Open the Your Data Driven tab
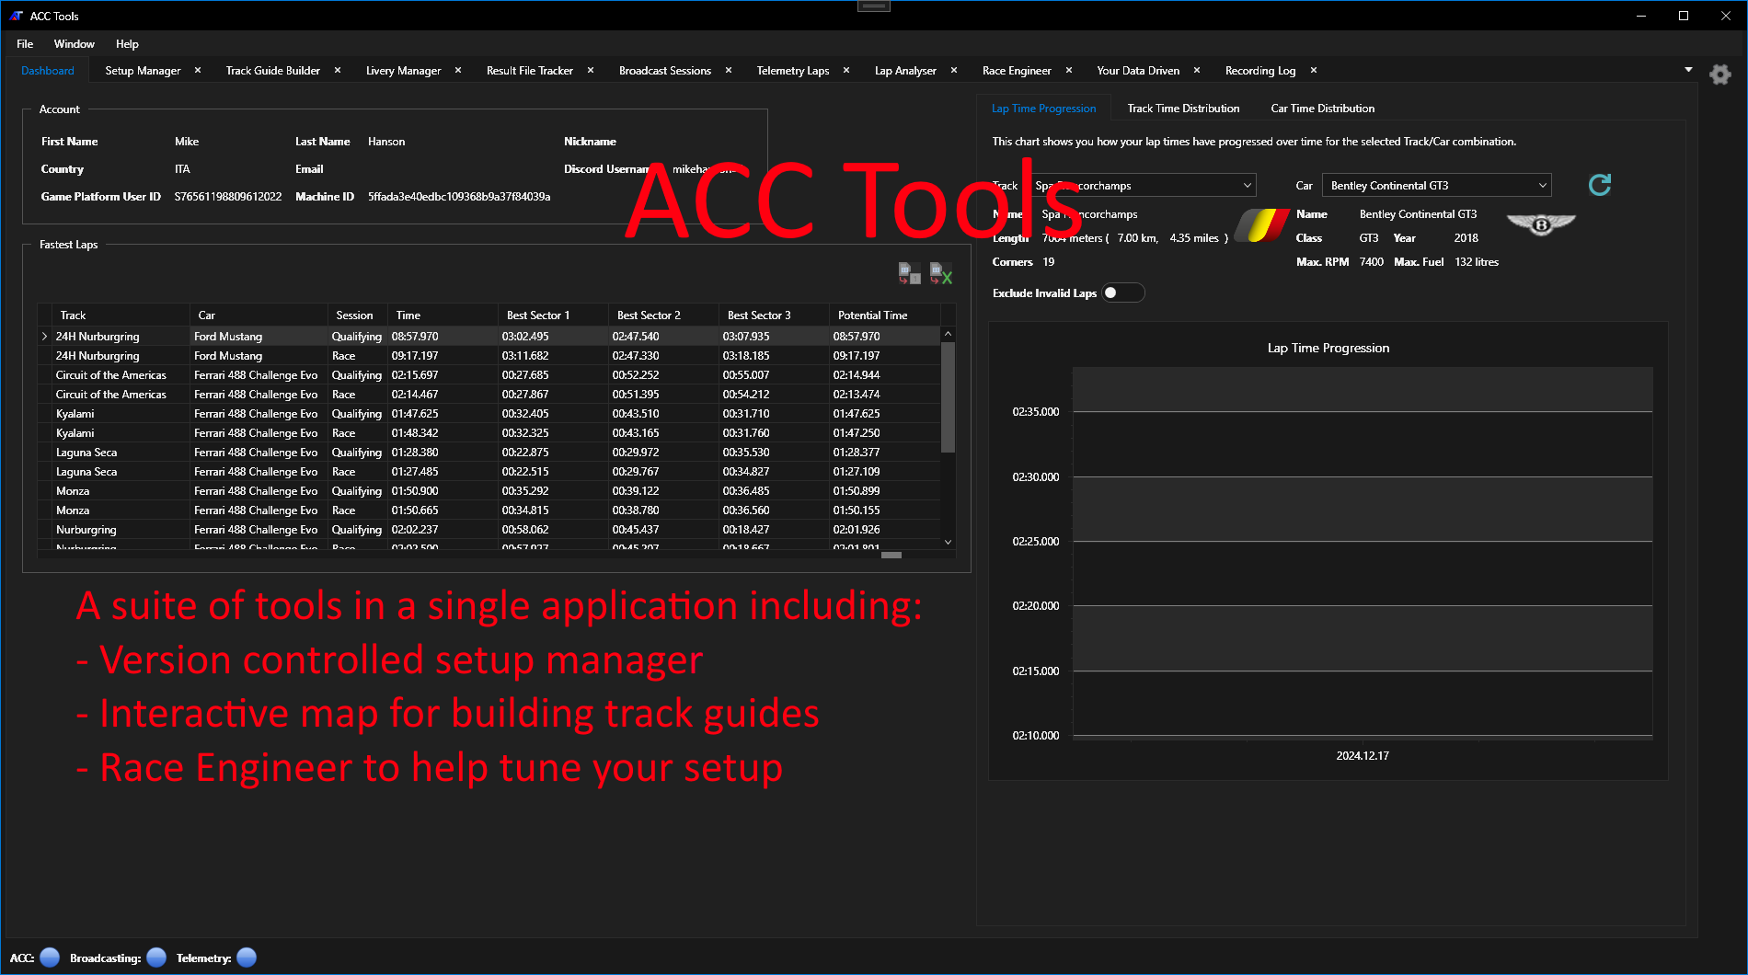Image resolution: width=1748 pixels, height=975 pixels. (1138, 70)
